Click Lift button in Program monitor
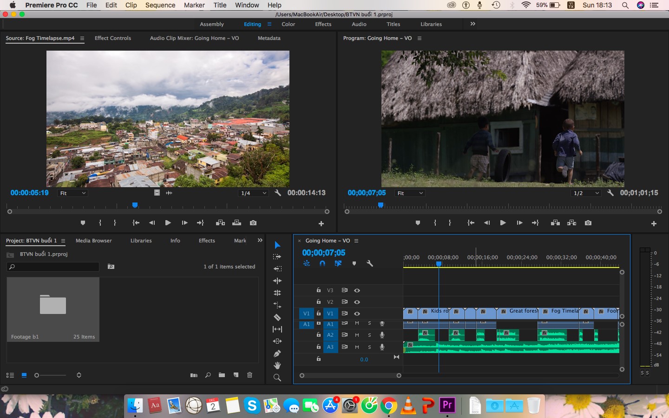This screenshot has width=669, height=418. tap(555, 223)
